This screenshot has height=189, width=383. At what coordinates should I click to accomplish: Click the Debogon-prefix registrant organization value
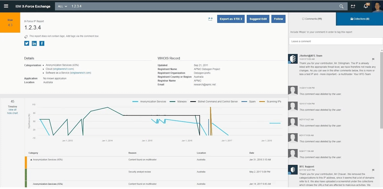click(x=202, y=73)
